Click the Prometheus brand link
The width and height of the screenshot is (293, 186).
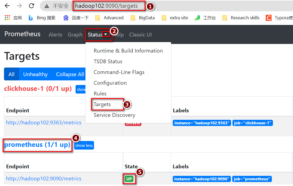(x=22, y=34)
